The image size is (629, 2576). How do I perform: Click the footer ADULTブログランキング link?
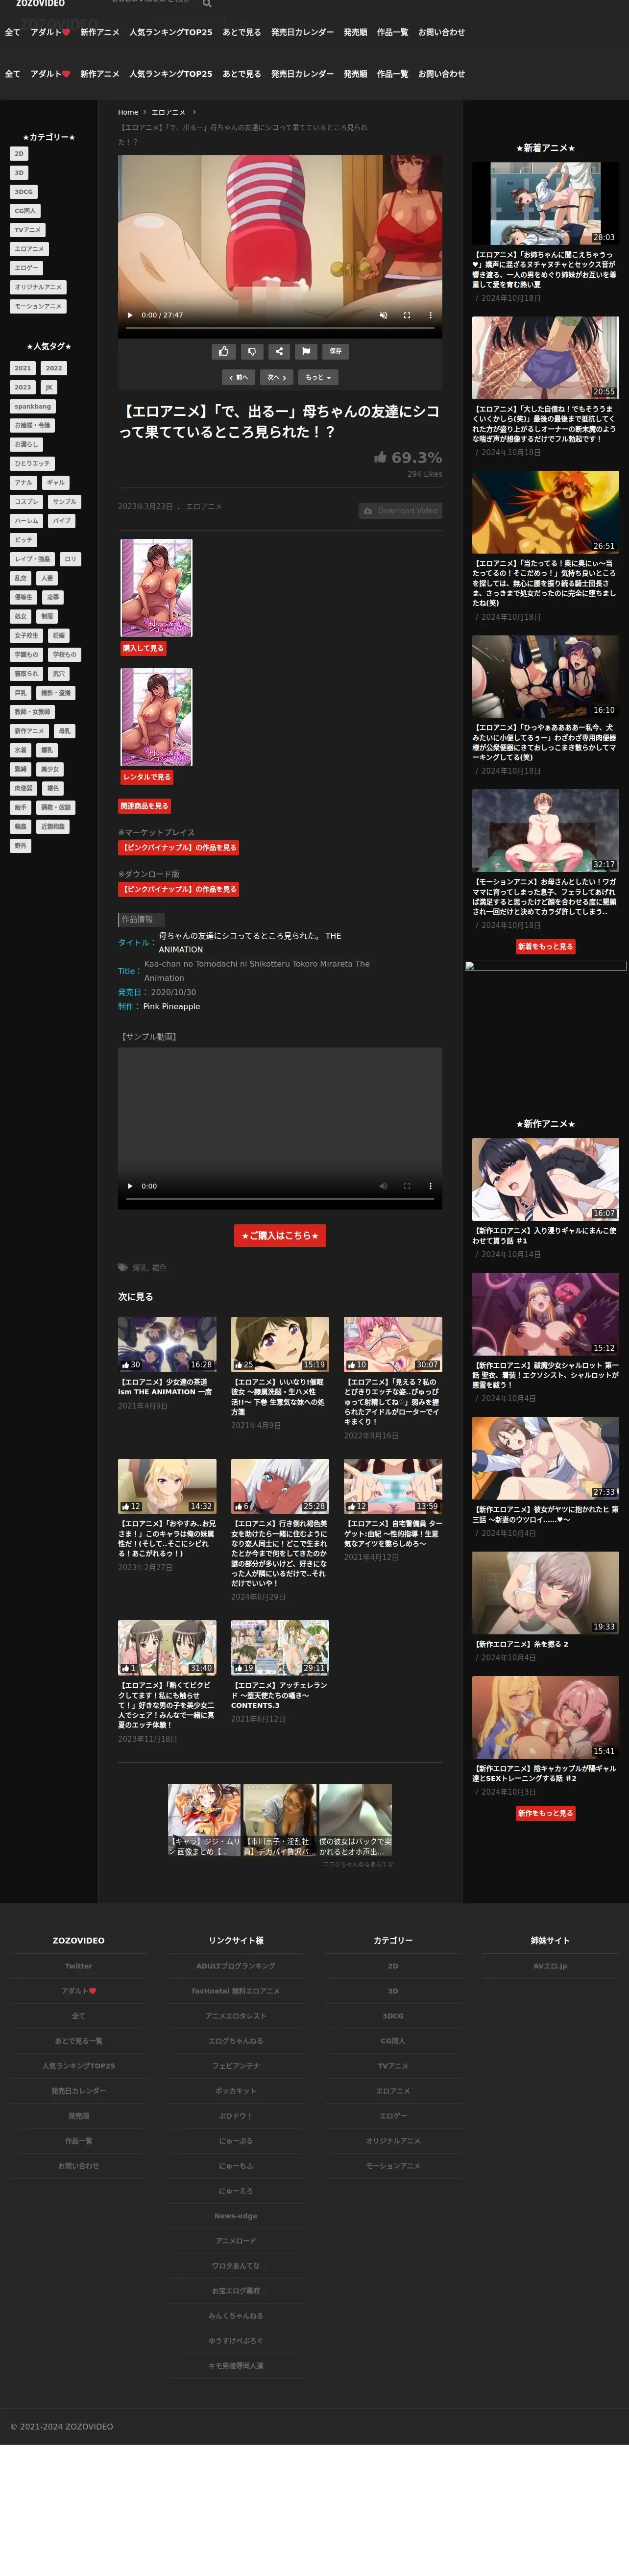point(236,1966)
